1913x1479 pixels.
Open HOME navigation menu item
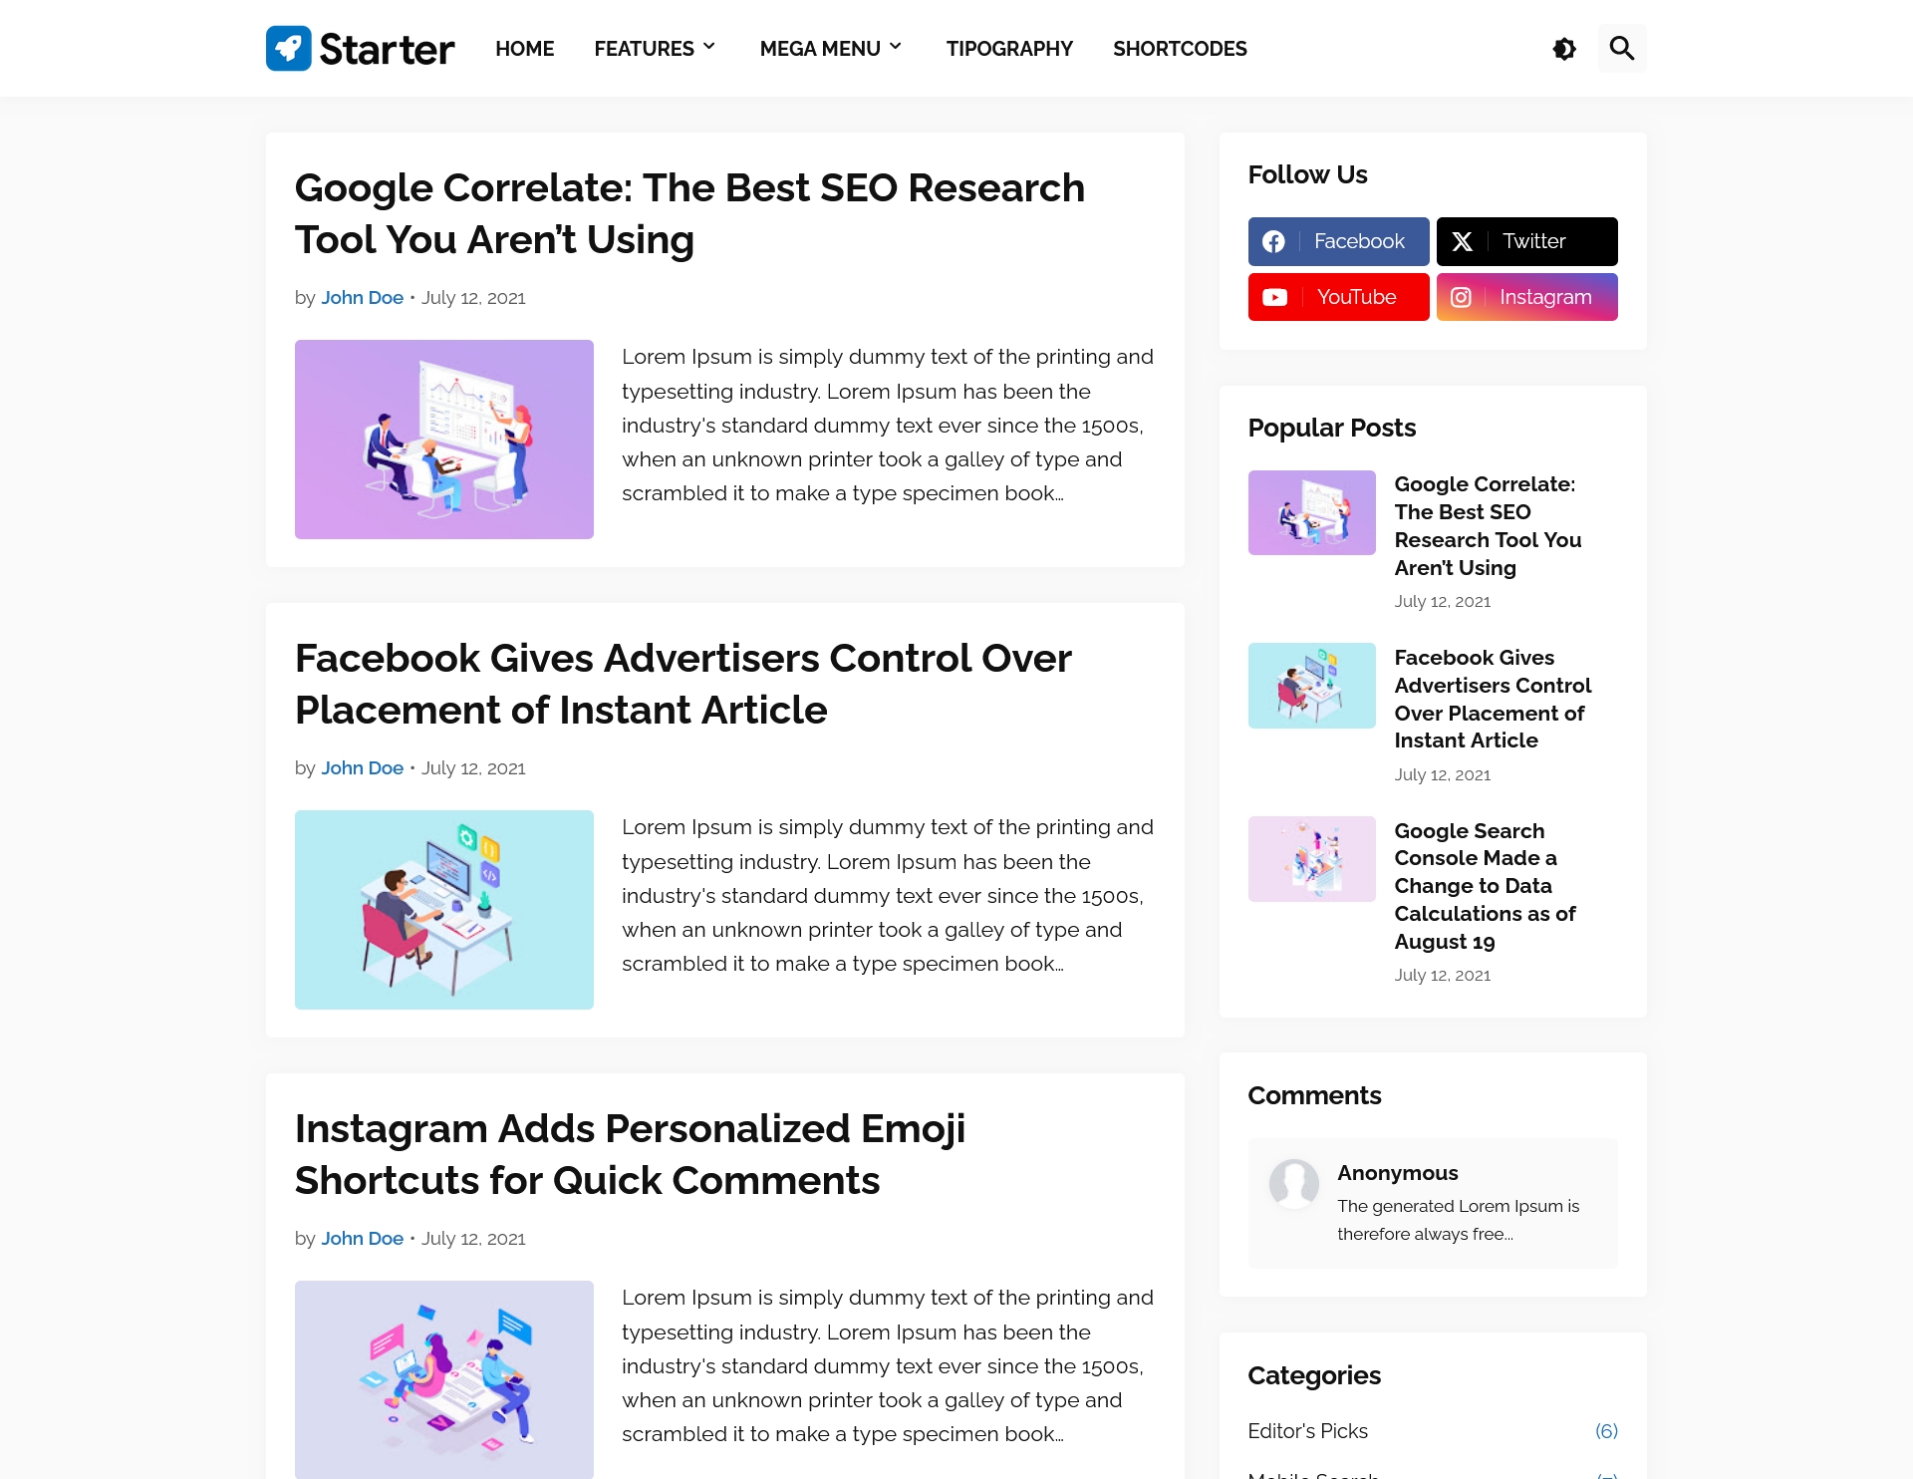(x=525, y=48)
